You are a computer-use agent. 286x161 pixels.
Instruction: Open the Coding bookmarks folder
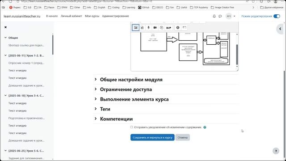(114, 8)
